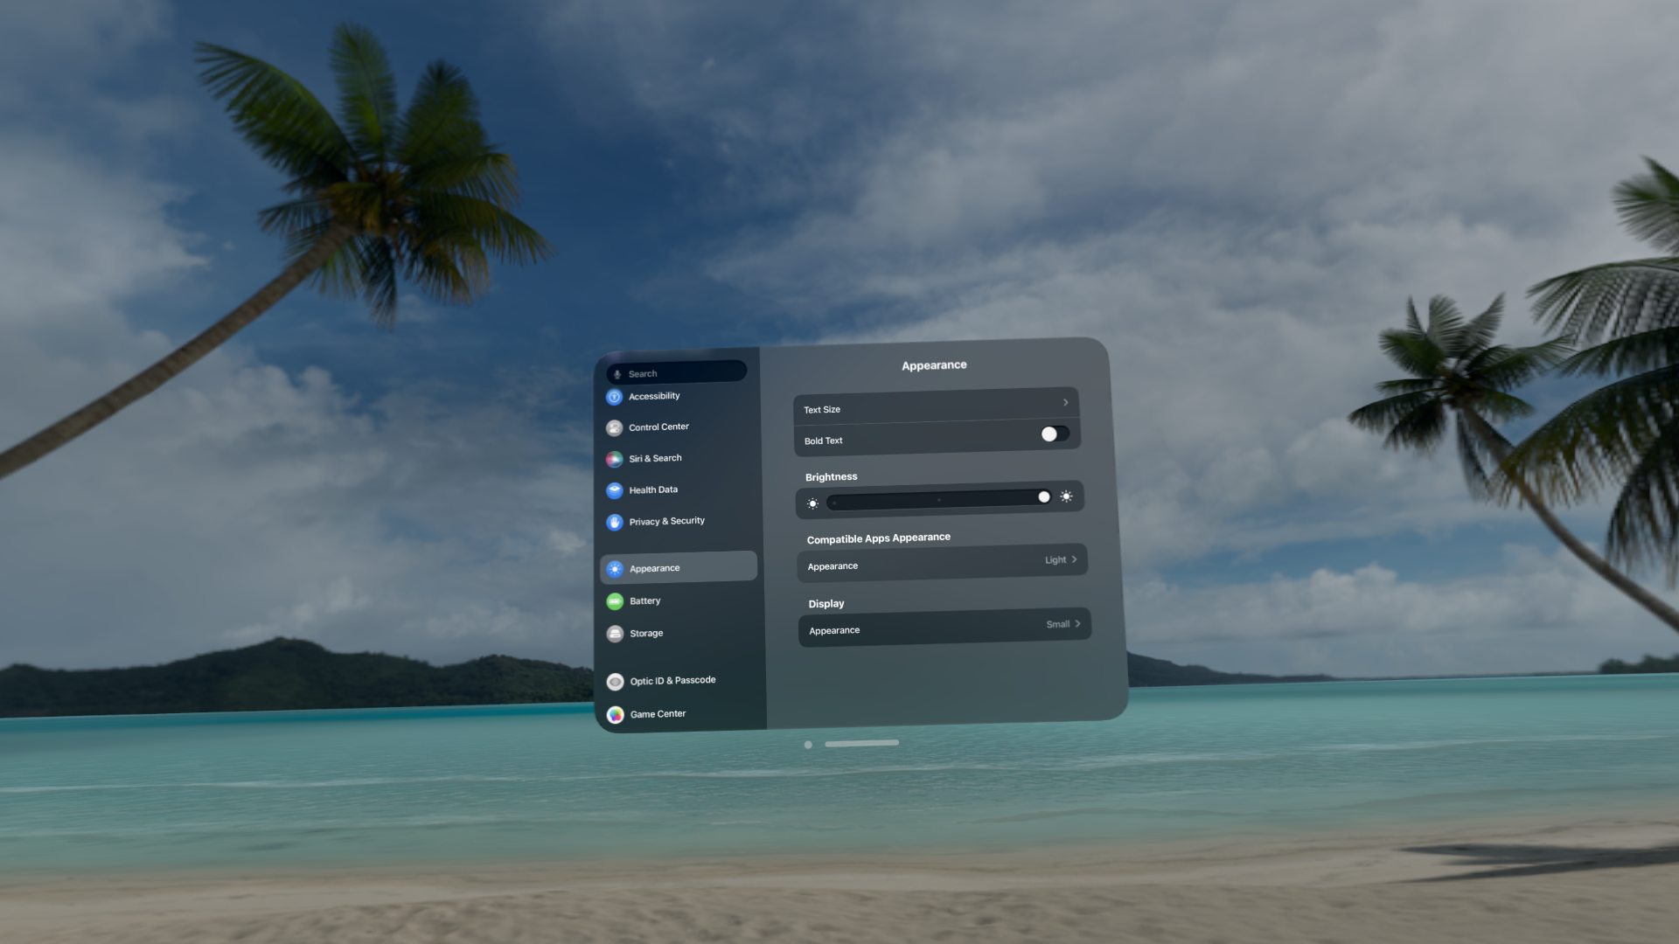Click the Brightness slider thumb
This screenshot has height=944, width=1679.
1043,496
